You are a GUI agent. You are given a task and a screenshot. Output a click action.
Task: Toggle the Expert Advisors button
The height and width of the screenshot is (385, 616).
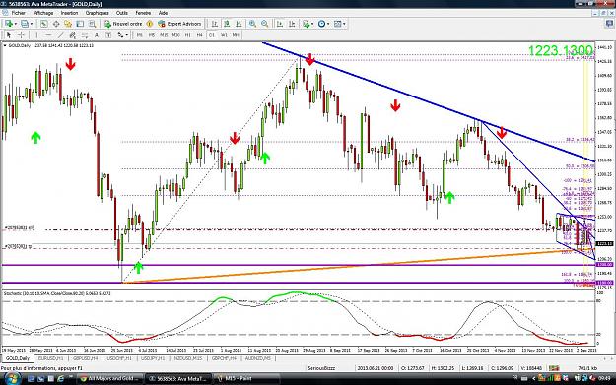pyautogui.click(x=179, y=24)
